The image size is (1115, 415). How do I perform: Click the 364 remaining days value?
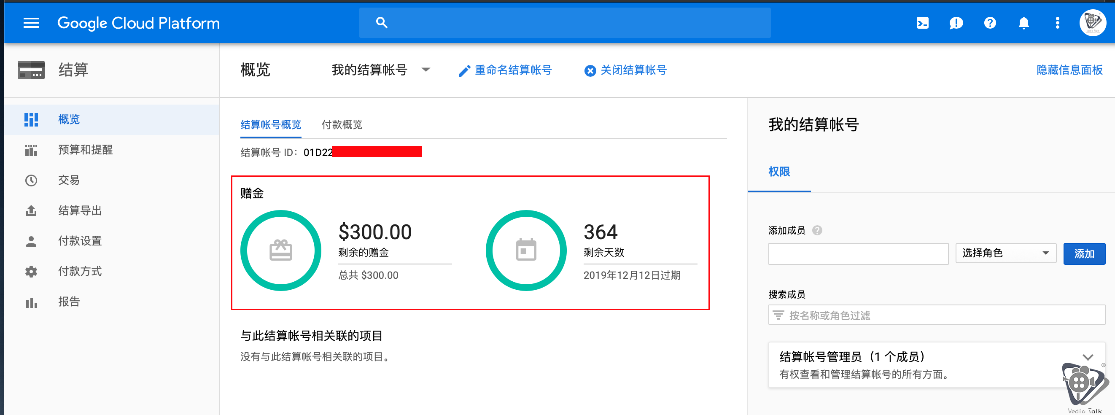(601, 232)
